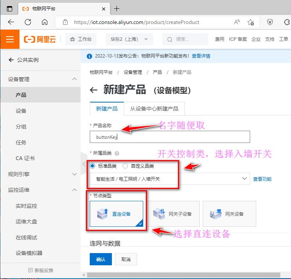Switch to 从设备中心新建产品 tab
This screenshot has height=279, width=291.
point(154,109)
